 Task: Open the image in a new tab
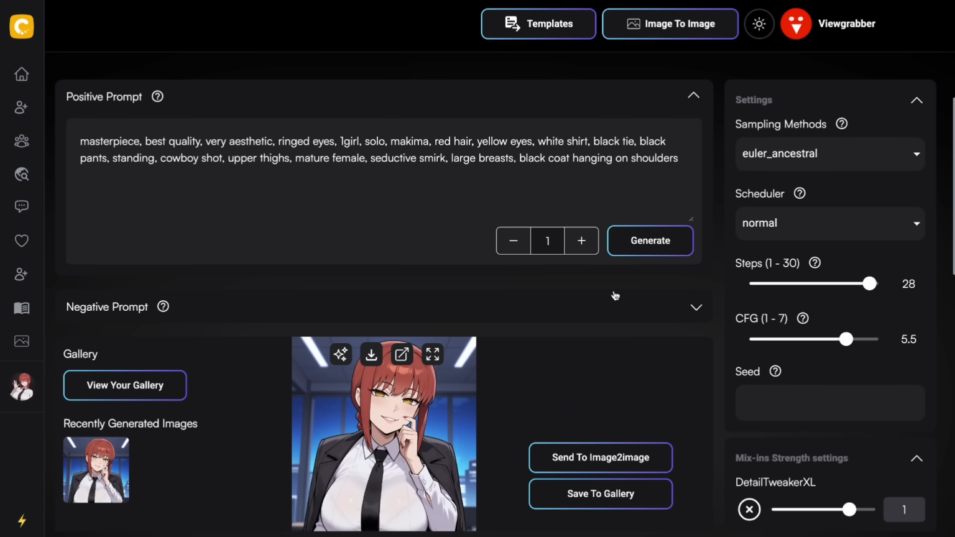point(401,354)
